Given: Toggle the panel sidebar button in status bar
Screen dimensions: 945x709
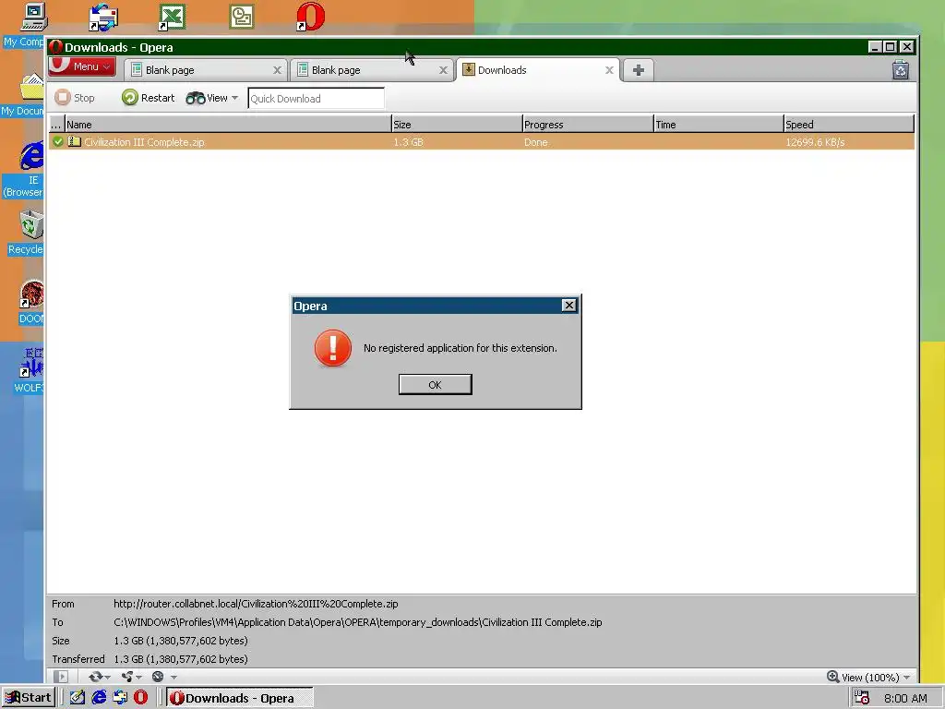Looking at the screenshot, I should click(x=61, y=677).
